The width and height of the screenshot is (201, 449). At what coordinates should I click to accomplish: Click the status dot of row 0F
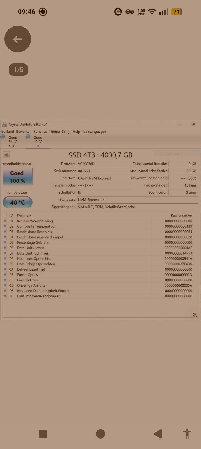pyautogui.click(x=5, y=296)
